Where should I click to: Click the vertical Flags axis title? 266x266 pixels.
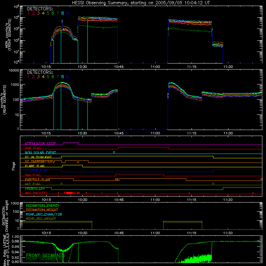click(x=14, y=166)
